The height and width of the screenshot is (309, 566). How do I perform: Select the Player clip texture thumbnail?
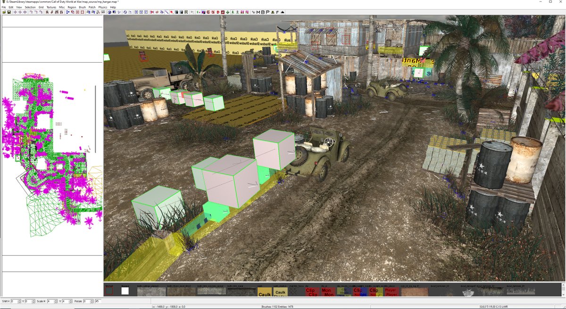(391, 292)
